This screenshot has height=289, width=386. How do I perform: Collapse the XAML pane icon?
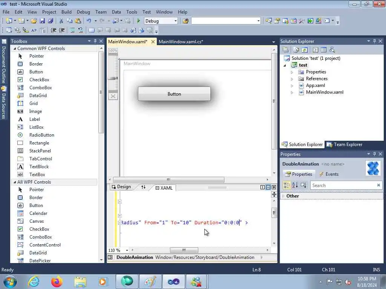pos(274,187)
